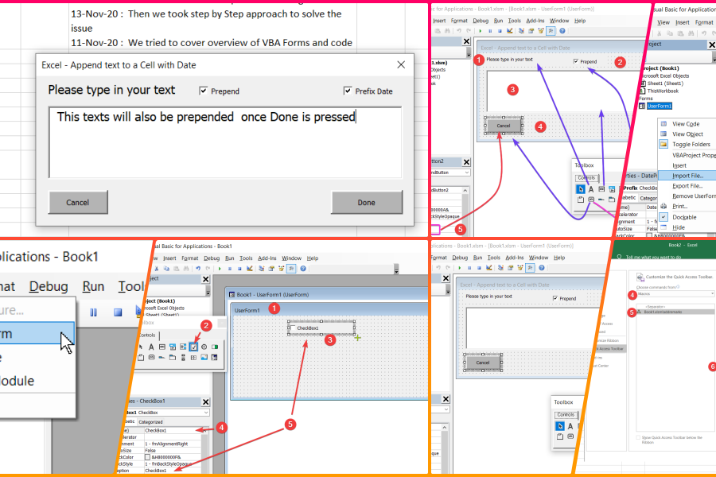Open the Add-Ins menu in the purple-arrow editor
Screen dimensions: 716x477
(535, 21)
